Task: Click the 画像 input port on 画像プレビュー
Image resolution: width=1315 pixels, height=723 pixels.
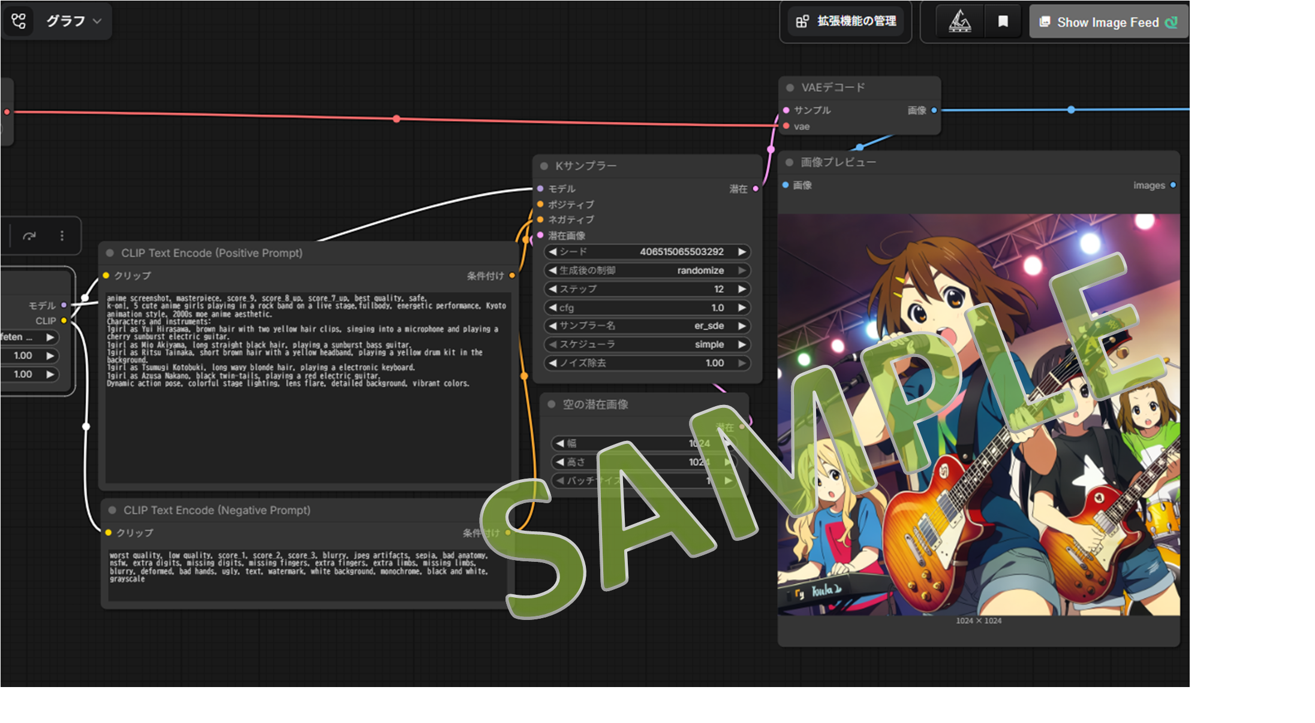Action: [x=786, y=185]
